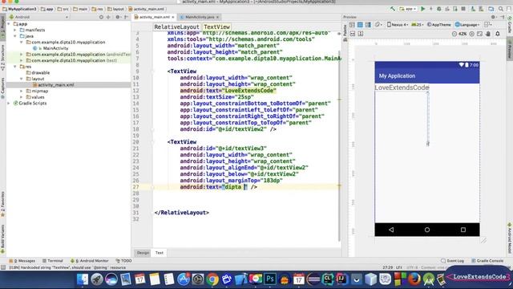This screenshot has width=513, height=289.
Task: Click the Make Project hammer icon
Action: click(393, 9)
